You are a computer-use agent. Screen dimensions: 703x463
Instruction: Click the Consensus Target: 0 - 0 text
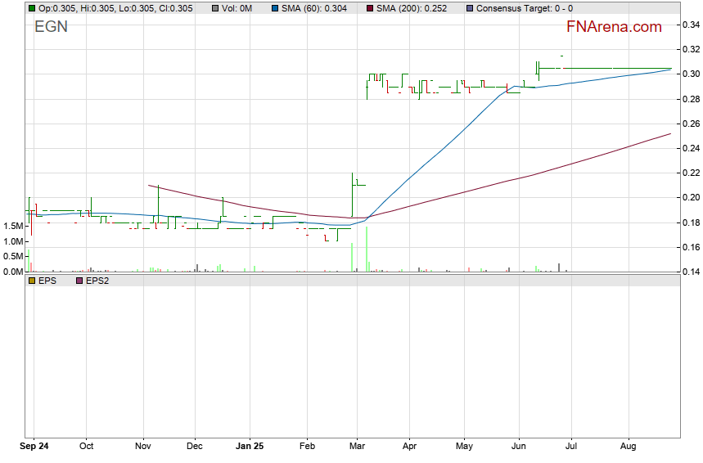(524, 8)
